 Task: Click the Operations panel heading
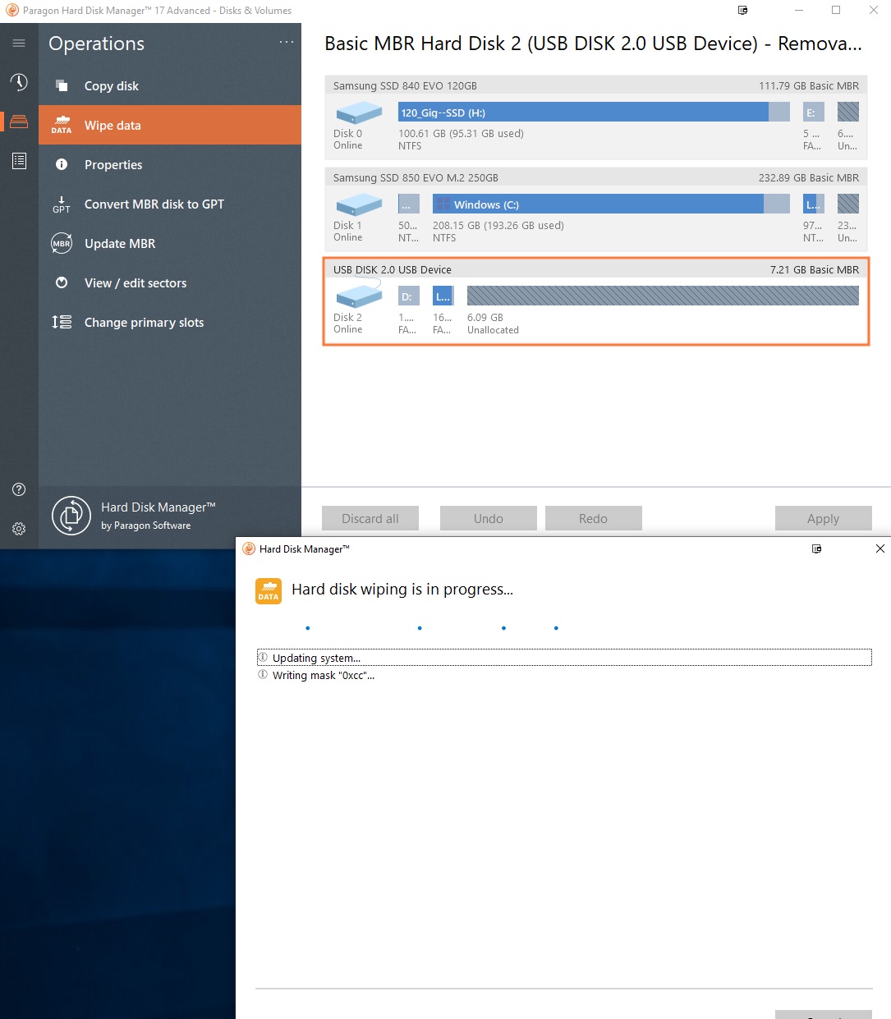[96, 44]
